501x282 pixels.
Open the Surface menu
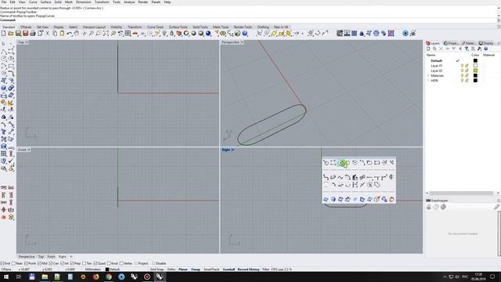coord(45,2)
